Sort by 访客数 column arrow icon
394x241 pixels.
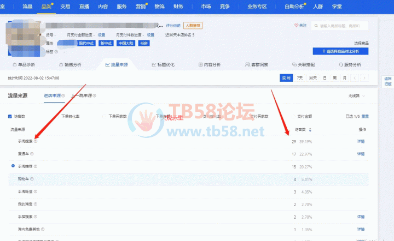310,130
